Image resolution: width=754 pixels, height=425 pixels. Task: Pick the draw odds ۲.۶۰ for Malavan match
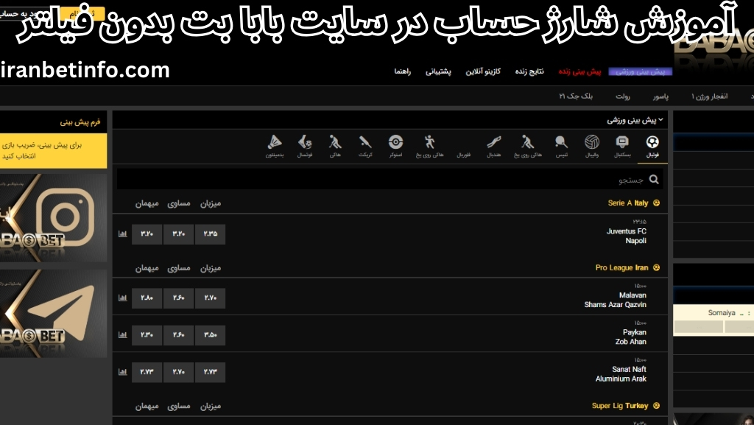[x=178, y=298]
